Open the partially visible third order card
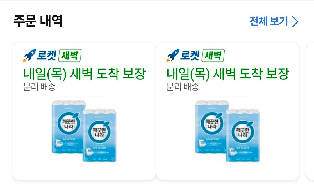This screenshot has width=314, height=187. point(310,111)
